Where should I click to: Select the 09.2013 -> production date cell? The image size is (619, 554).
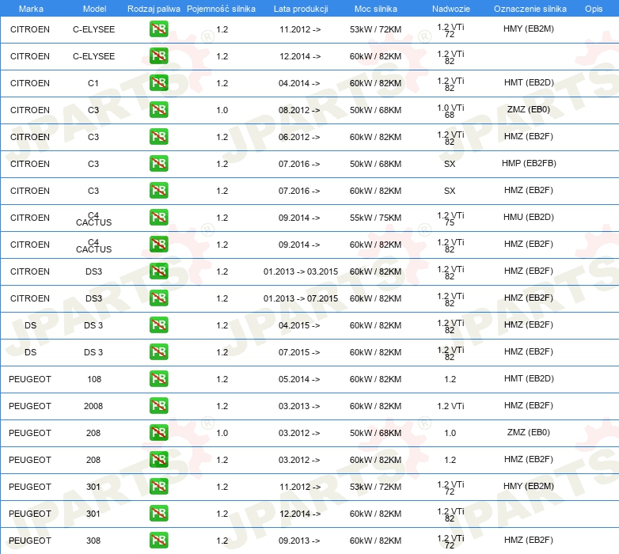click(299, 541)
